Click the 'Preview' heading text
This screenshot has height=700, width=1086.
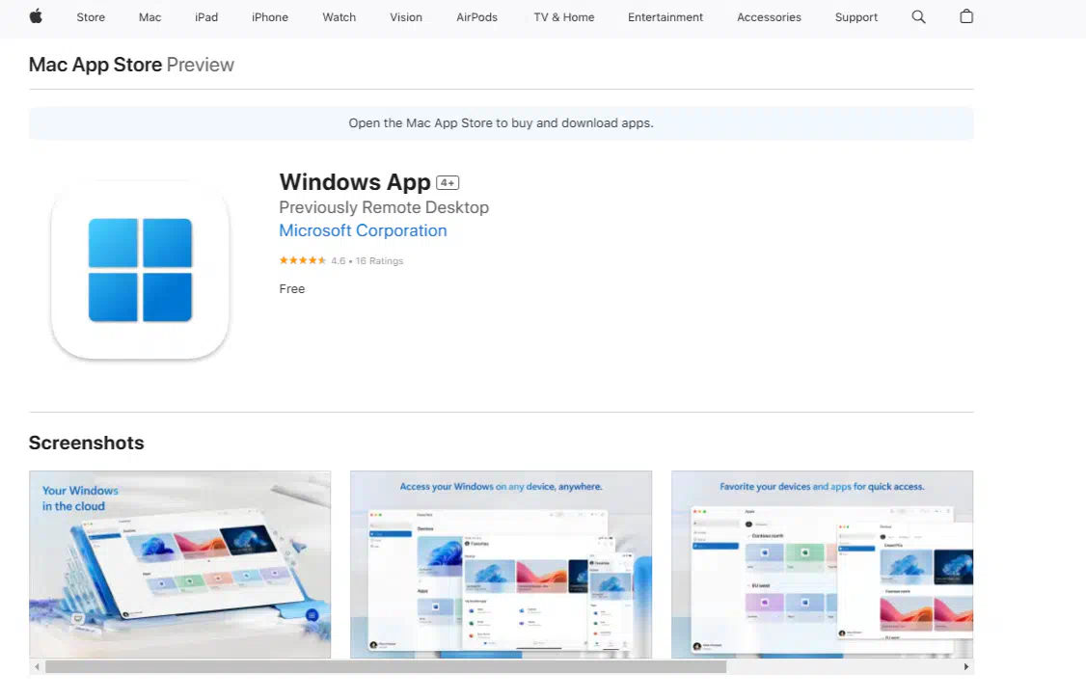[201, 65]
